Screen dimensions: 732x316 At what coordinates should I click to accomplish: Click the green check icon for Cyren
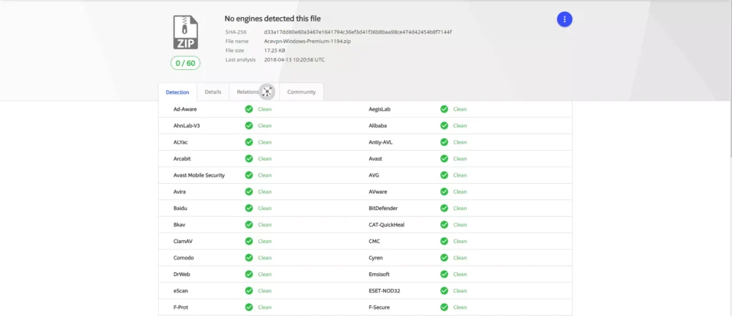[x=444, y=257]
